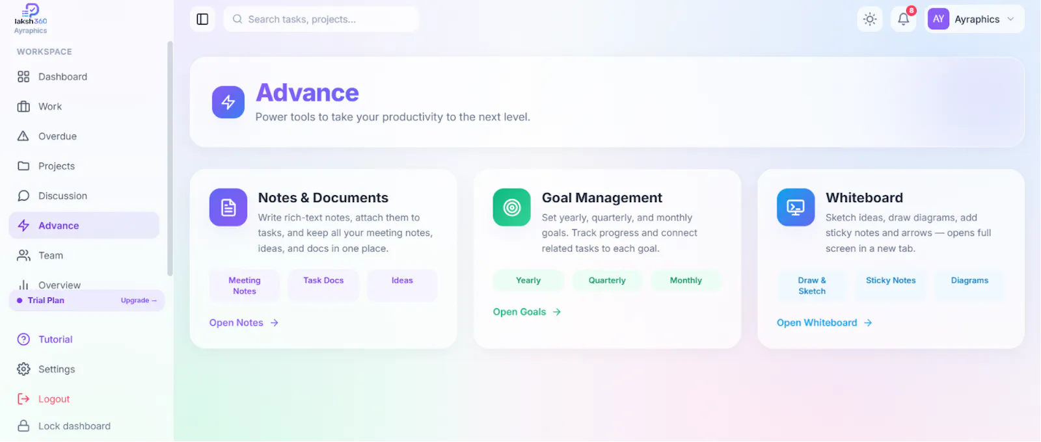Click the Overview label in sidebar

point(59,285)
